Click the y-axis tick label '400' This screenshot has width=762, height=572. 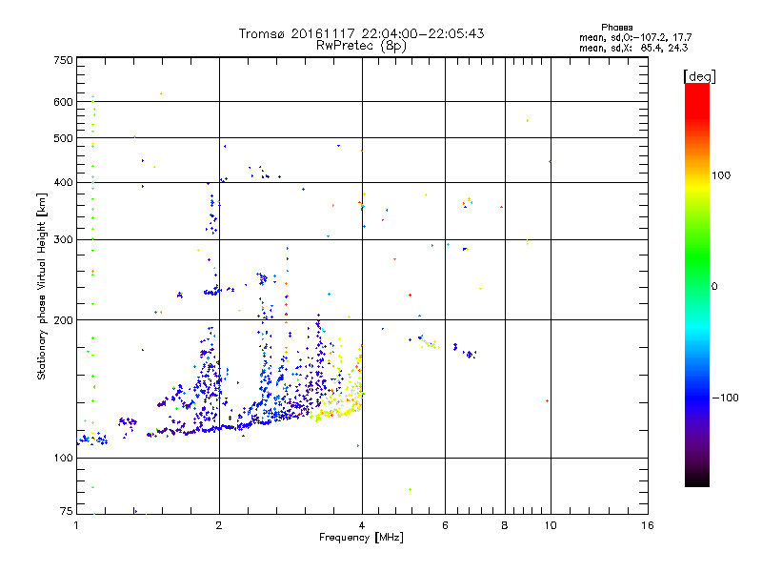[63, 183]
